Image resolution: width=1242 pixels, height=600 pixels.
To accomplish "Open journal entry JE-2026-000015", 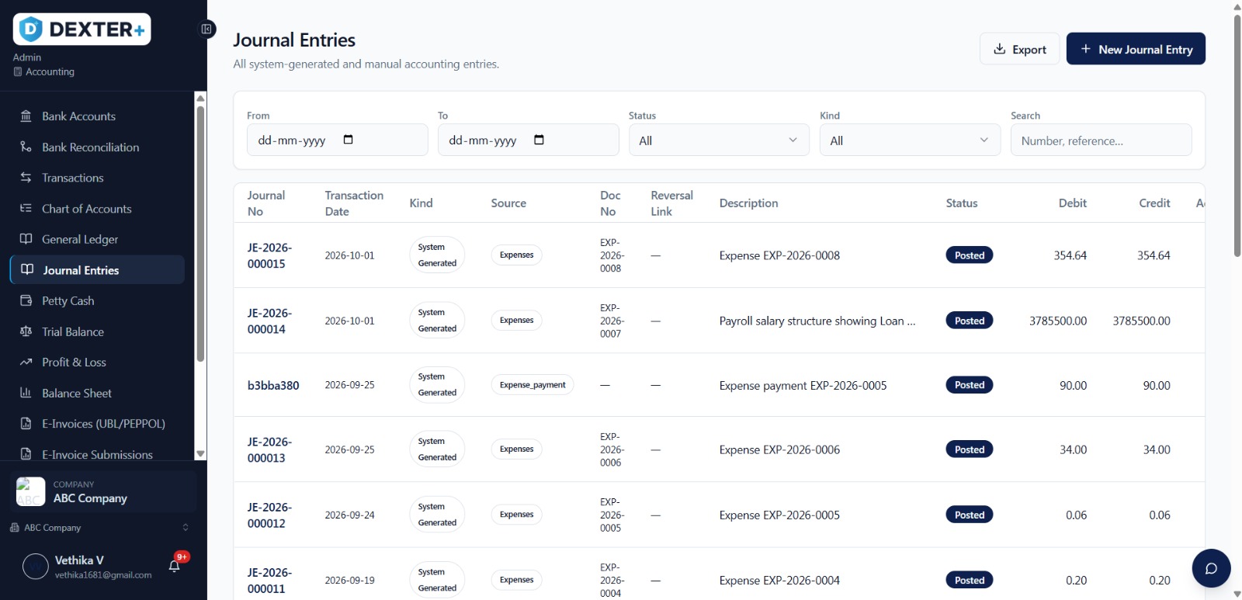I will (269, 255).
